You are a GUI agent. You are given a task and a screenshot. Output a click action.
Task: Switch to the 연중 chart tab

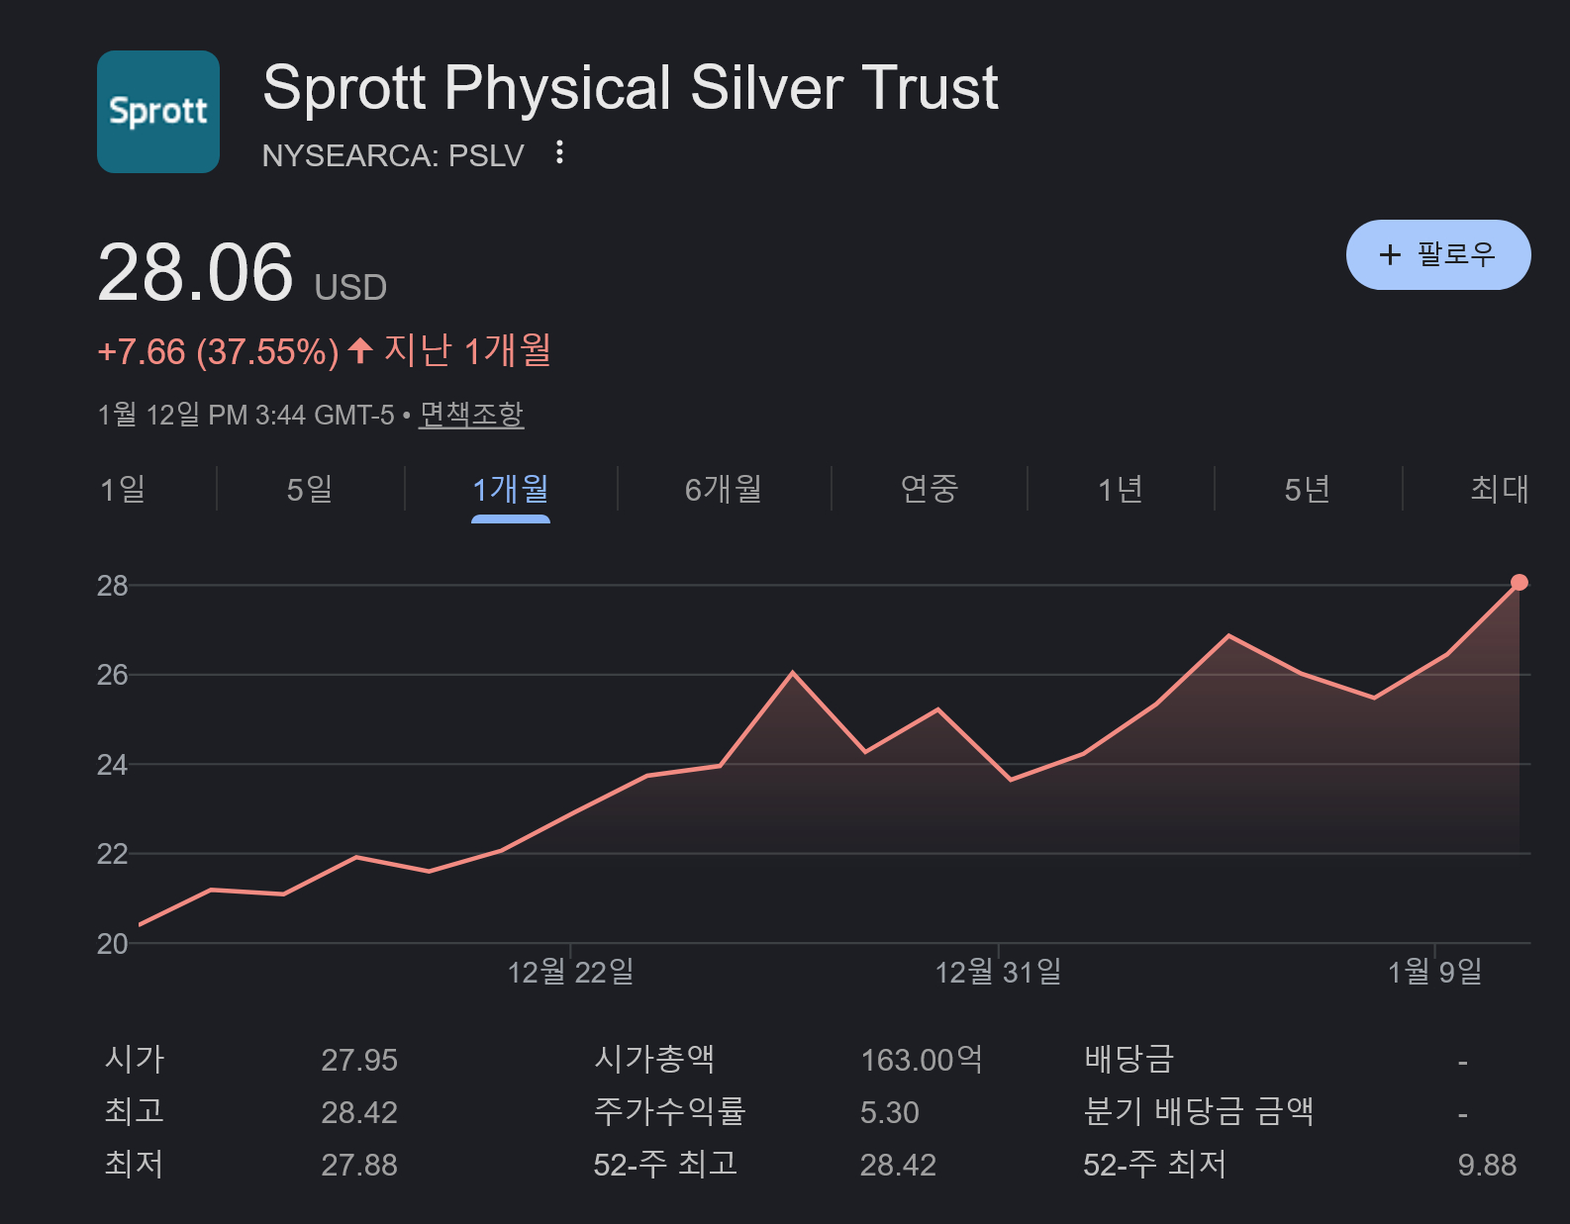929,489
